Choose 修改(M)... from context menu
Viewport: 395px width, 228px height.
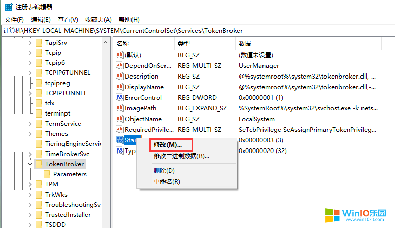[x=168, y=145]
